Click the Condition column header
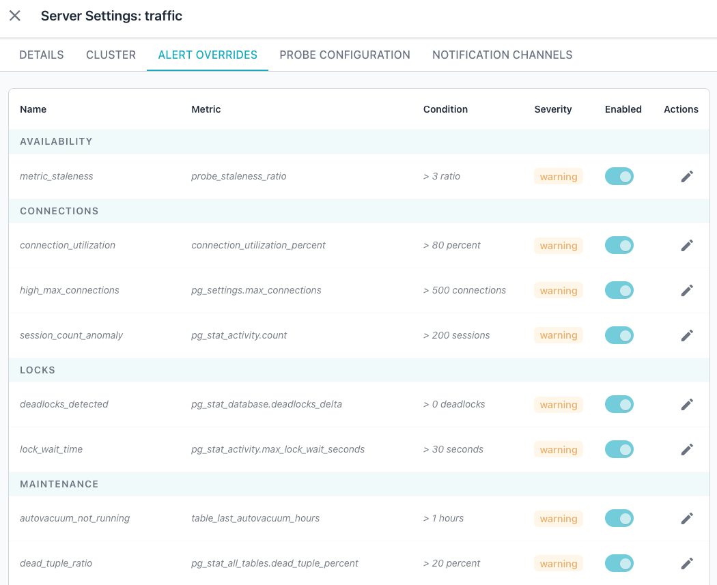Screen dimensions: 717x585 [445, 109]
